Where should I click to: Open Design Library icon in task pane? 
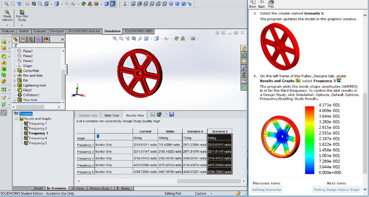244,55
